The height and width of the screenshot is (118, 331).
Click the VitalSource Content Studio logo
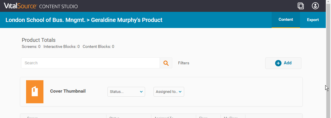point(41,6)
